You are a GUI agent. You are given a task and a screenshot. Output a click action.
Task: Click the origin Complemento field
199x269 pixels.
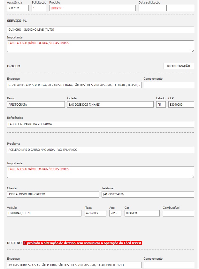(x=169, y=85)
